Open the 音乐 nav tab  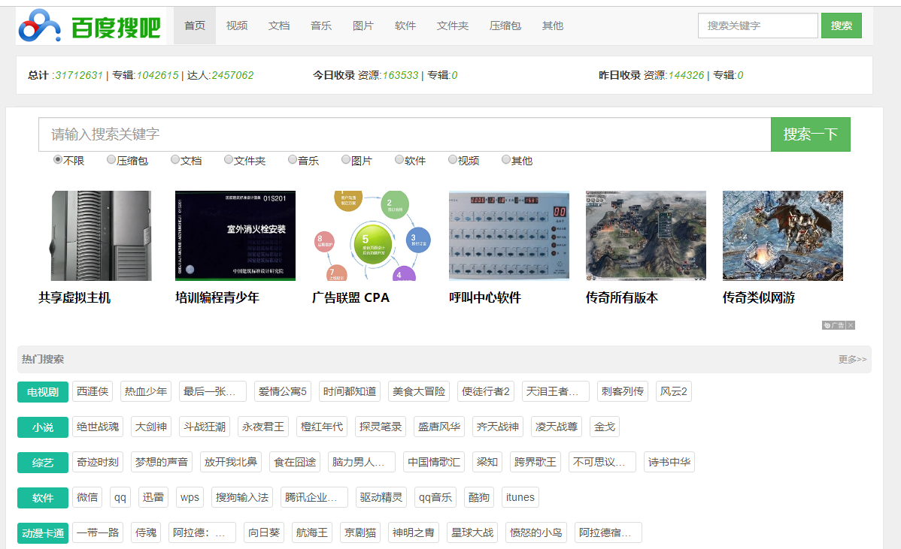[x=320, y=26]
